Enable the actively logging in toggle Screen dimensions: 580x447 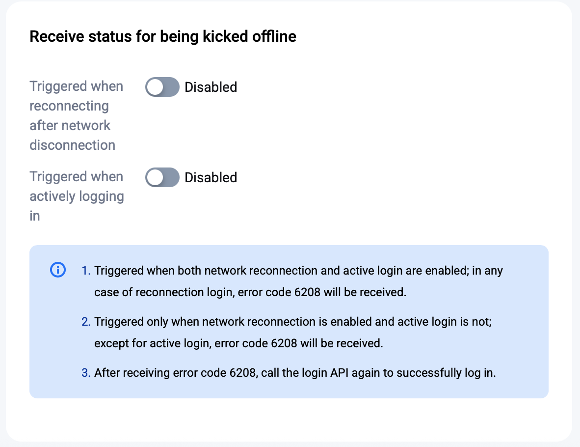pos(162,177)
